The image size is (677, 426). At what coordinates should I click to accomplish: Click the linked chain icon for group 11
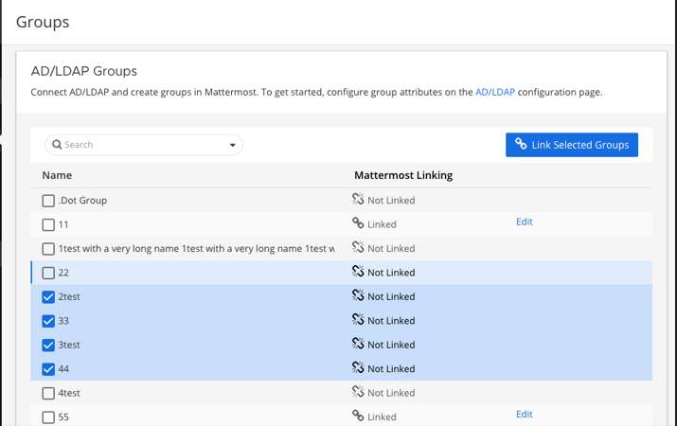[x=358, y=223]
